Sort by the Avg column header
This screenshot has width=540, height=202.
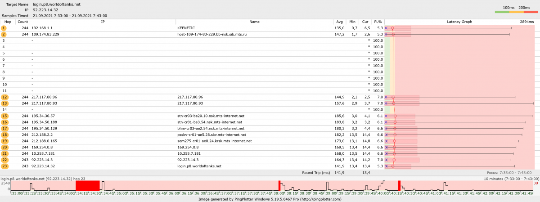[340, 22]
